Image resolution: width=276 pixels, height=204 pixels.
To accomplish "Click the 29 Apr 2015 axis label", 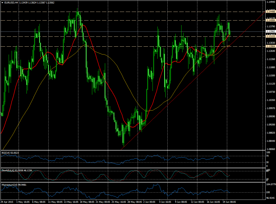I will click(x=7, y=201).
